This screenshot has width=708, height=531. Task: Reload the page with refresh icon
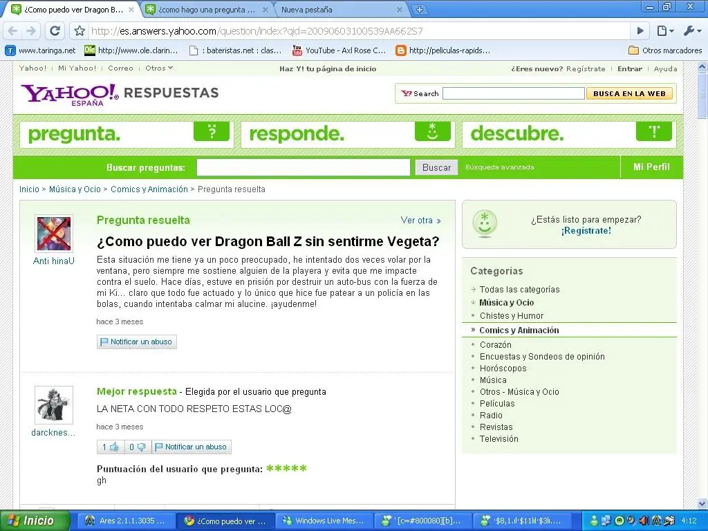(55, 30)
